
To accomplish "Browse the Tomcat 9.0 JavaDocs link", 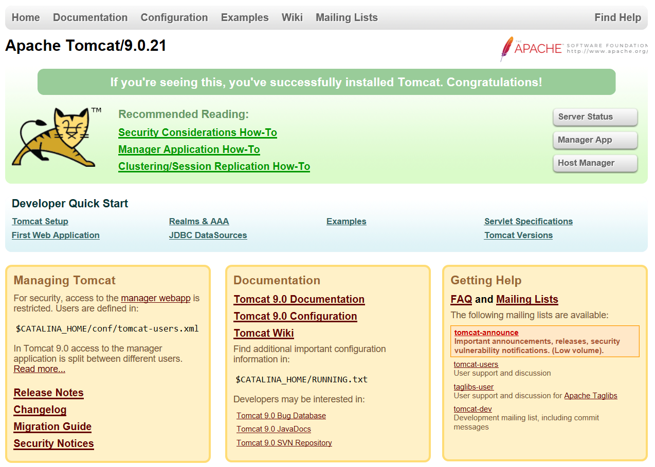I will [274, 429].
